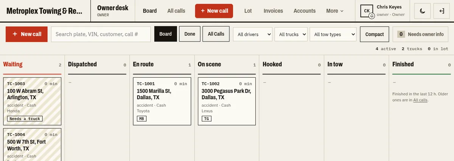Image resolution: width=454 pixels, height=161 pixels.
Task: Click the red New call button in header
Action: 214,11
